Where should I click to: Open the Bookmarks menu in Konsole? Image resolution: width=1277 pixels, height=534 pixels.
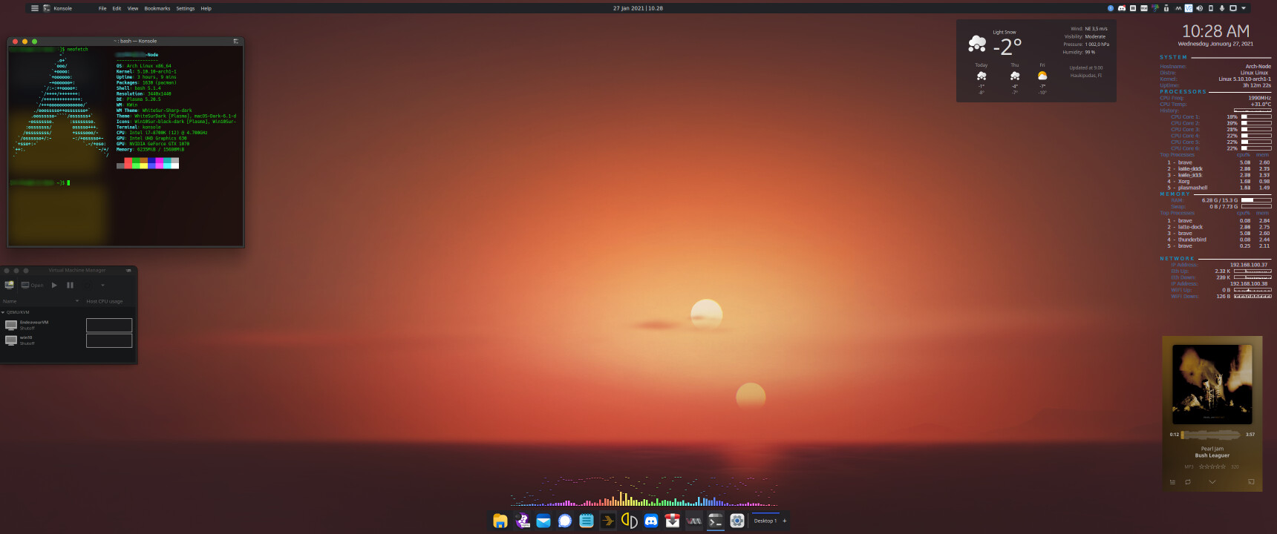157,8
